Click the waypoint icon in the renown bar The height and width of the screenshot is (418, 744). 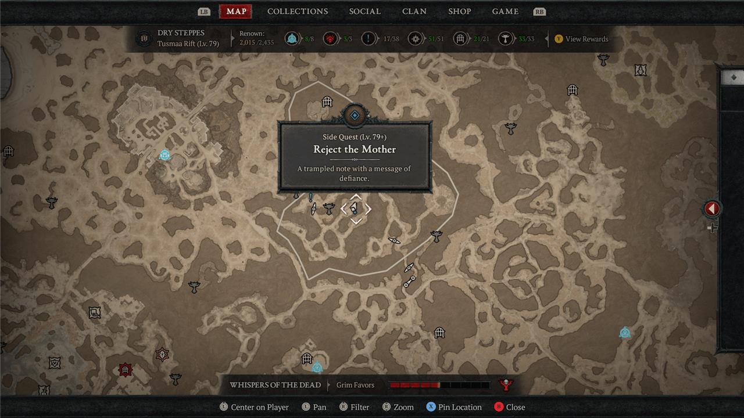[292, 39]
